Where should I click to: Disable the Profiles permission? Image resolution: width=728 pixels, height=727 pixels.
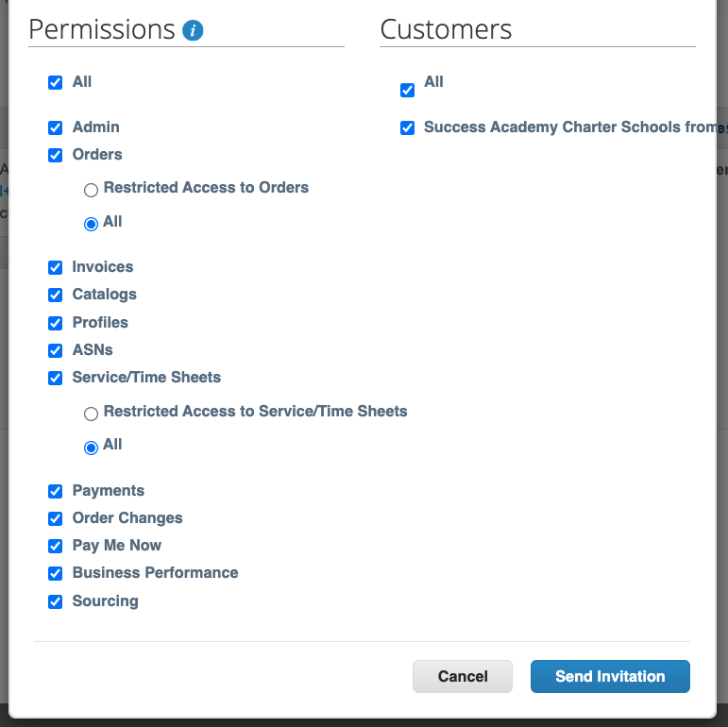point(56,323)
